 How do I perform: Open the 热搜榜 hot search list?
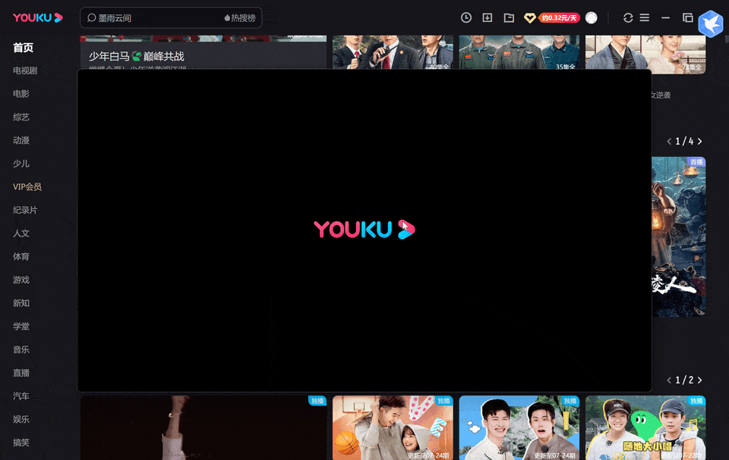pos(240,17)
